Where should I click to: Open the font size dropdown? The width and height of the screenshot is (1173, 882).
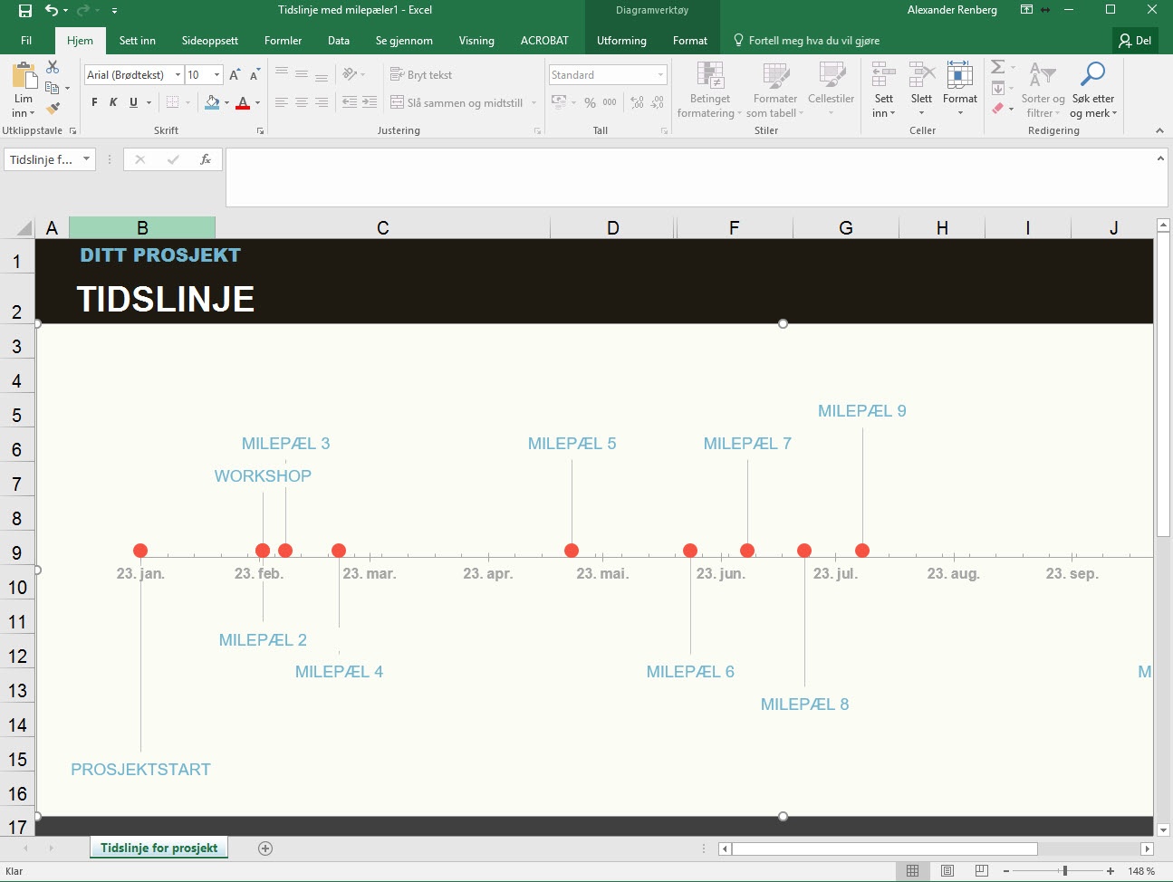tap(216, 75)
